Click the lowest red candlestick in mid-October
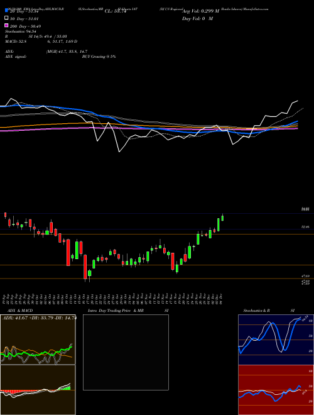The height and width of the screenshot is (415, 314). tap(85, 267)
